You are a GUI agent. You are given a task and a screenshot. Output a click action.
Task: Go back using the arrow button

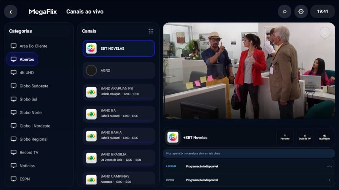11,12
